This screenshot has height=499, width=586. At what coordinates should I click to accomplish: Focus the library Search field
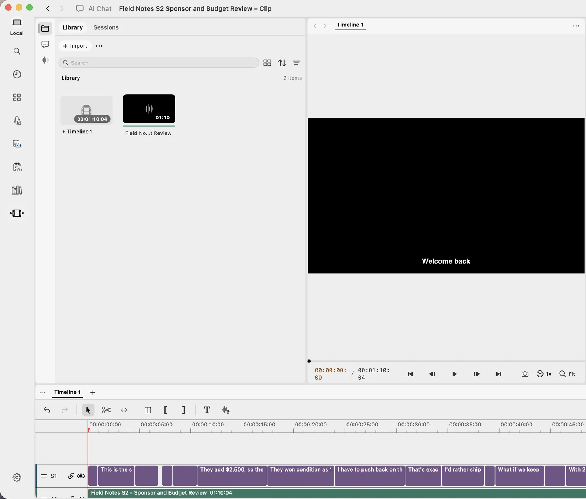159,63
